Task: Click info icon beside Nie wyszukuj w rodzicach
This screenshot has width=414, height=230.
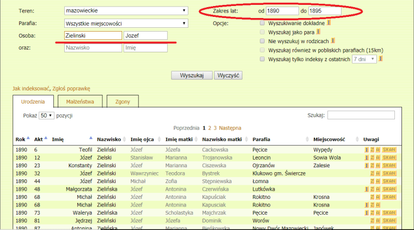Action: (333, 40)
